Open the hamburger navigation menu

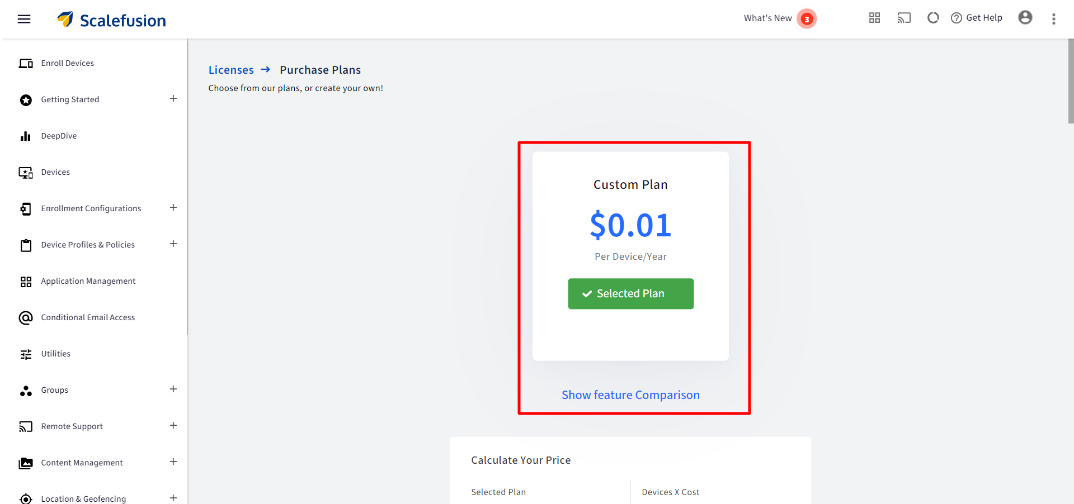click(x=24, y=19)
